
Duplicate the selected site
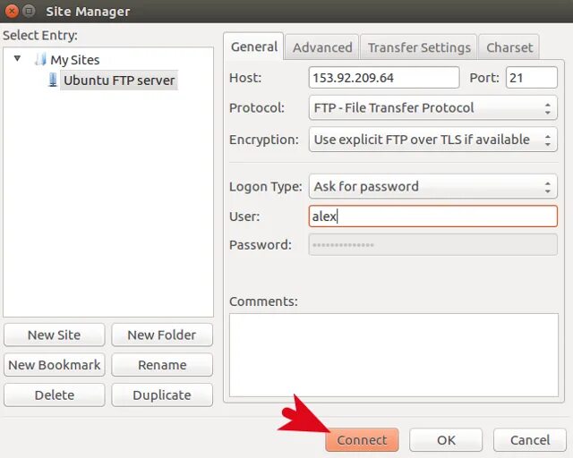click(x=162, y=394)
